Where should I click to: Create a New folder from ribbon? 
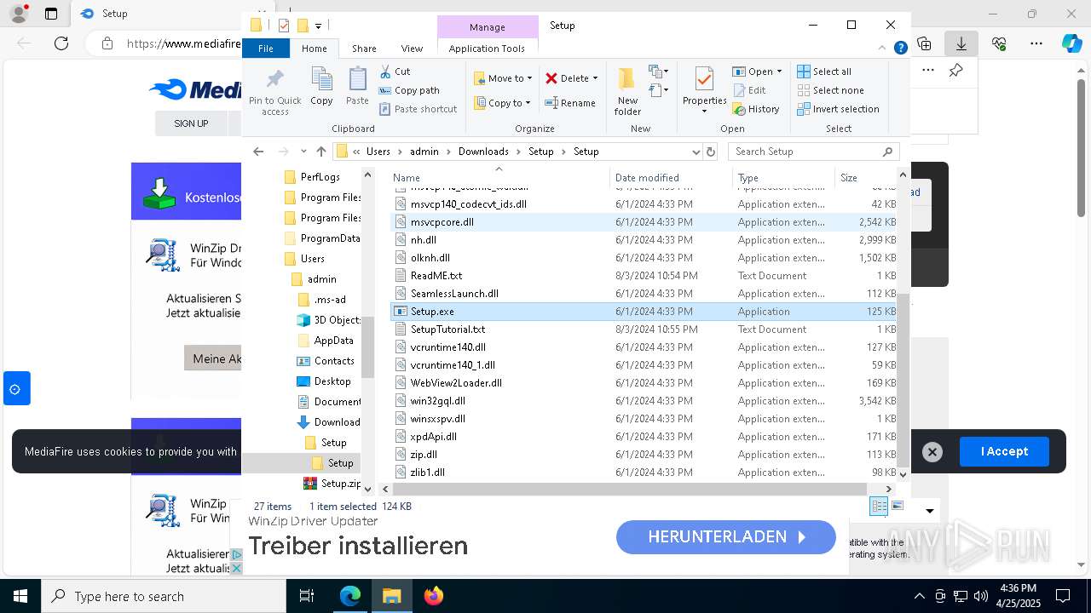[x=627, y=91]
